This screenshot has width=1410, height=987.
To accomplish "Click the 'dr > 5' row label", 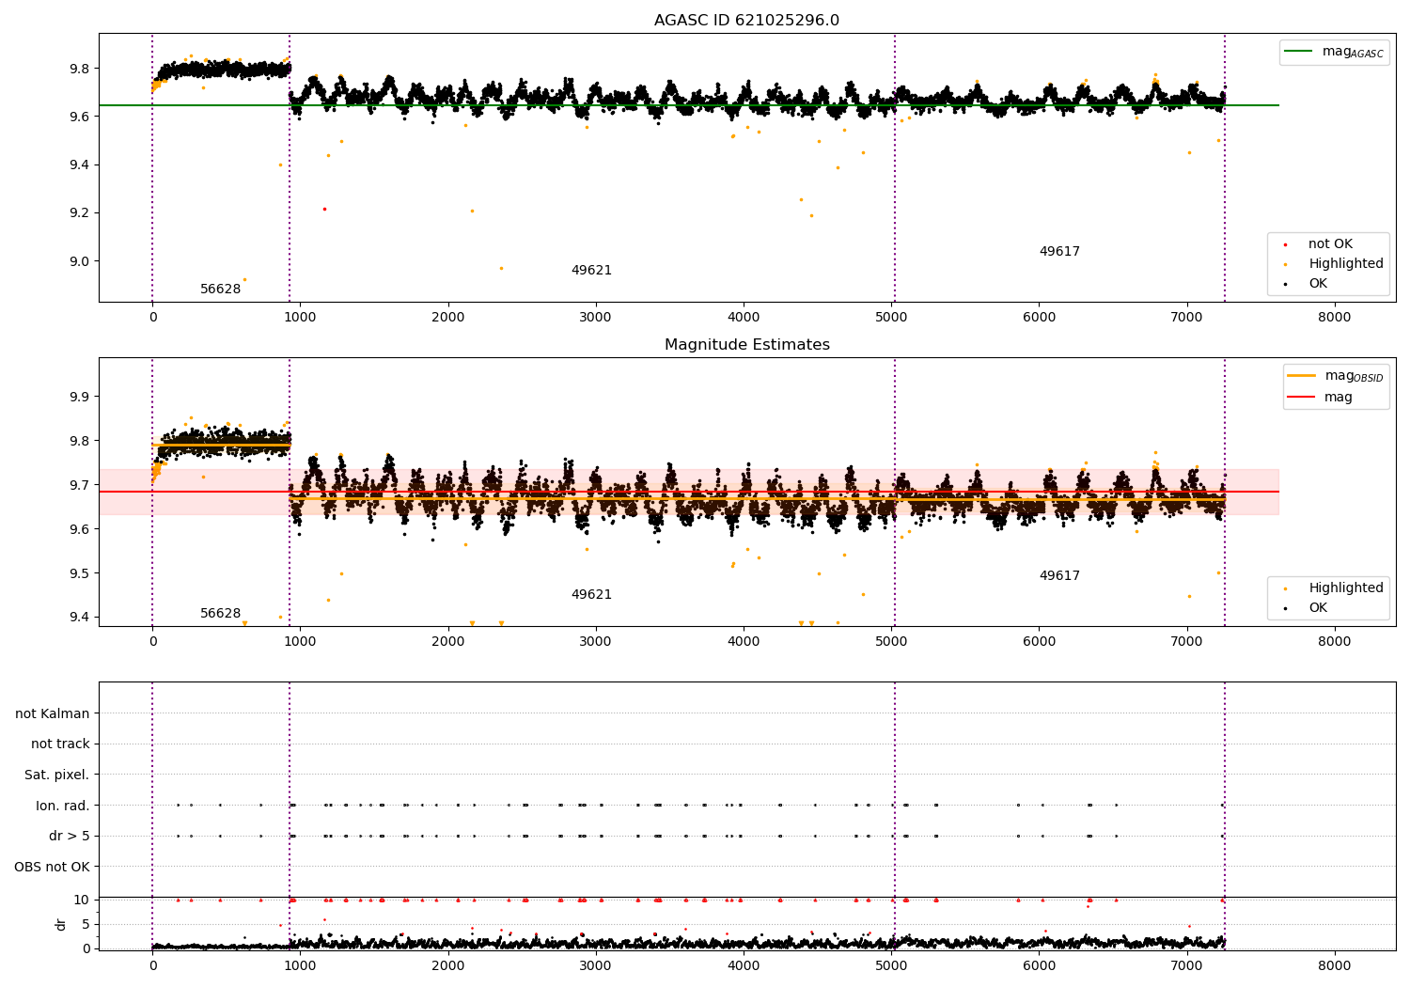I will click(70, 837).
